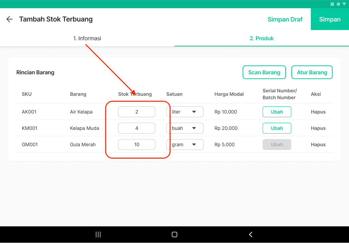
Task: Delete the Air Kelapa row with Hapus
Action: point(318,112)
